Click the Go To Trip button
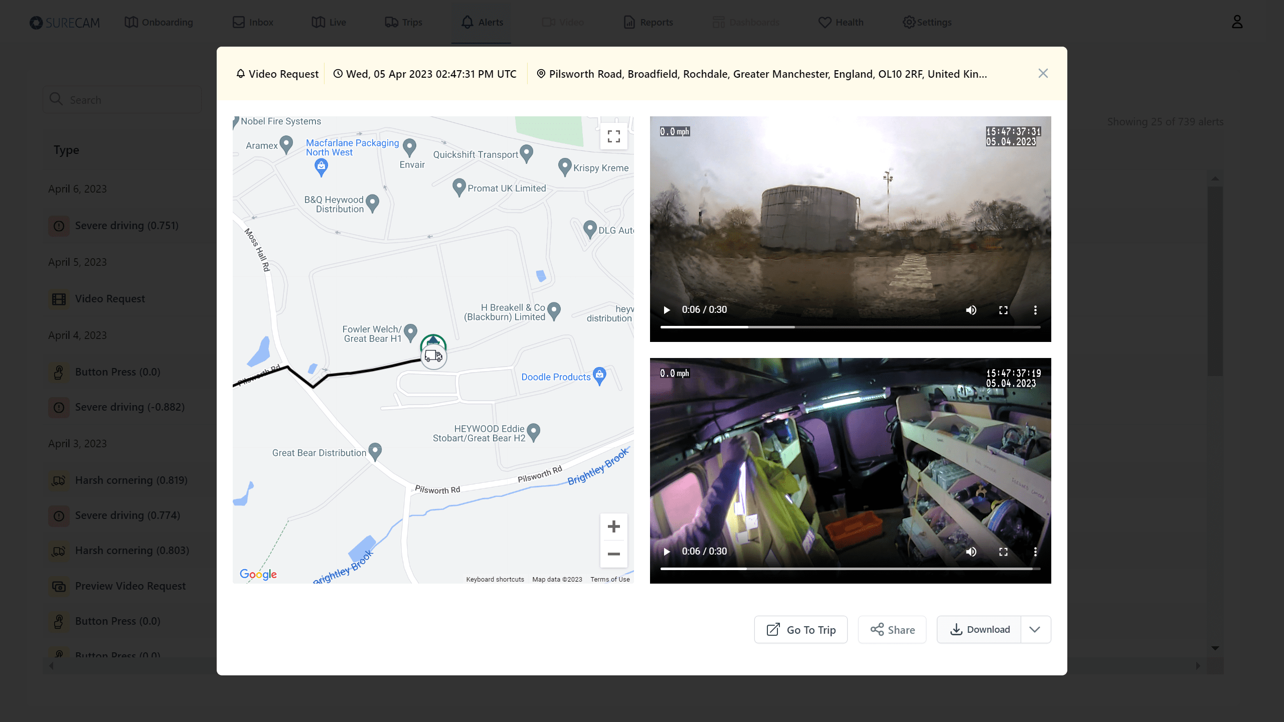The width and height of the screenshot is (1284, 722). (800, 629)
